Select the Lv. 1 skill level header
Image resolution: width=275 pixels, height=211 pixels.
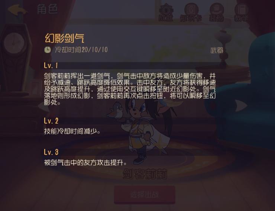[x=51, y=66]
